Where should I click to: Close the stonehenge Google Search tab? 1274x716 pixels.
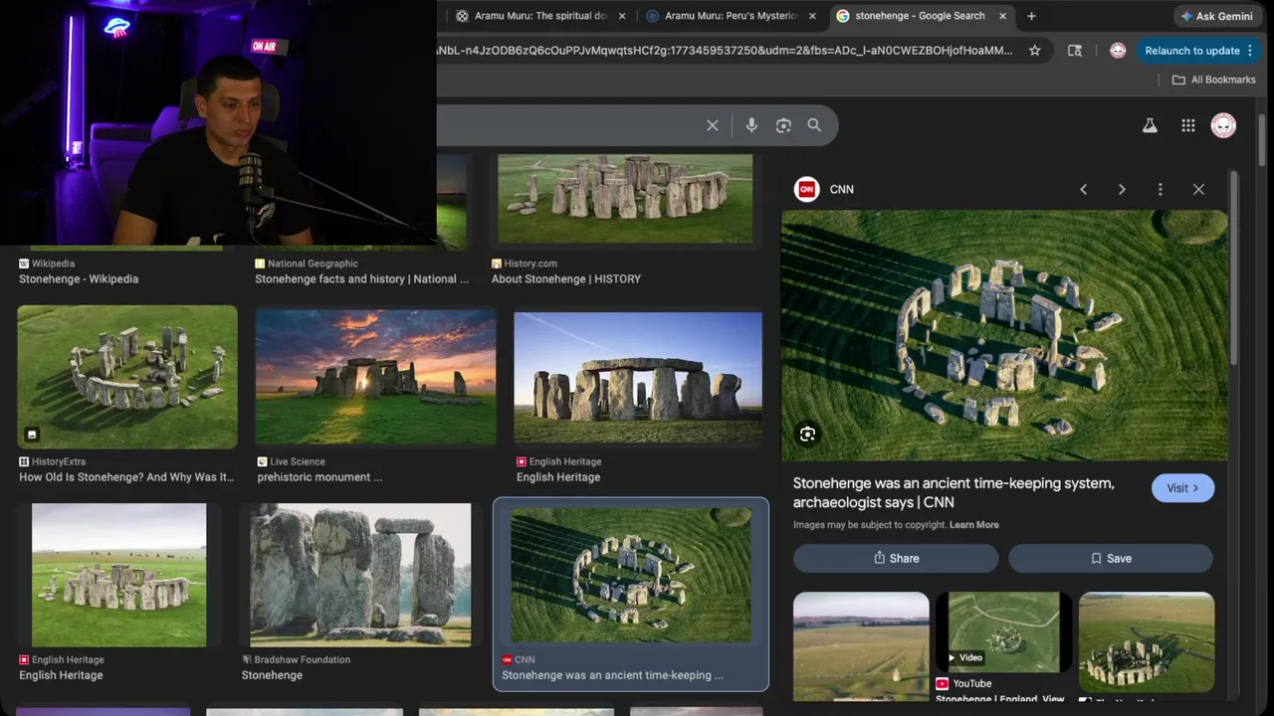click(x=1003, y=16)
